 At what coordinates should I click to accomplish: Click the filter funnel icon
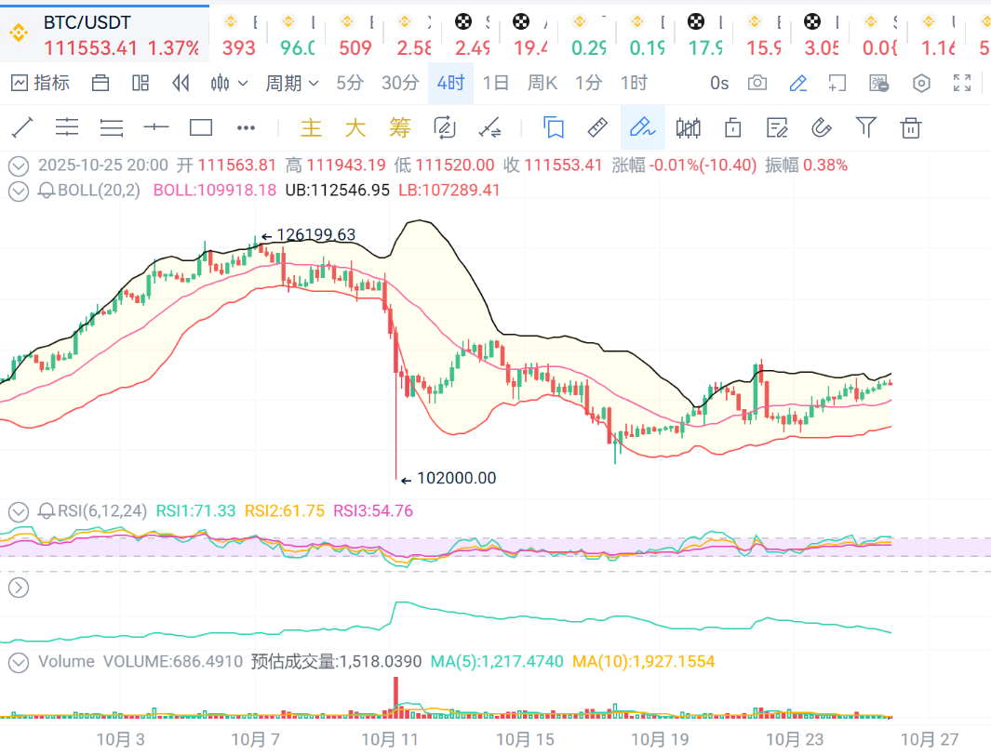click(866, 127)
